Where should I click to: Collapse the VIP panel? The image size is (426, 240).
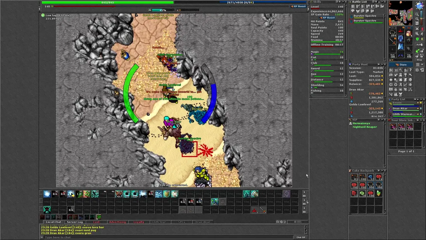382,120
